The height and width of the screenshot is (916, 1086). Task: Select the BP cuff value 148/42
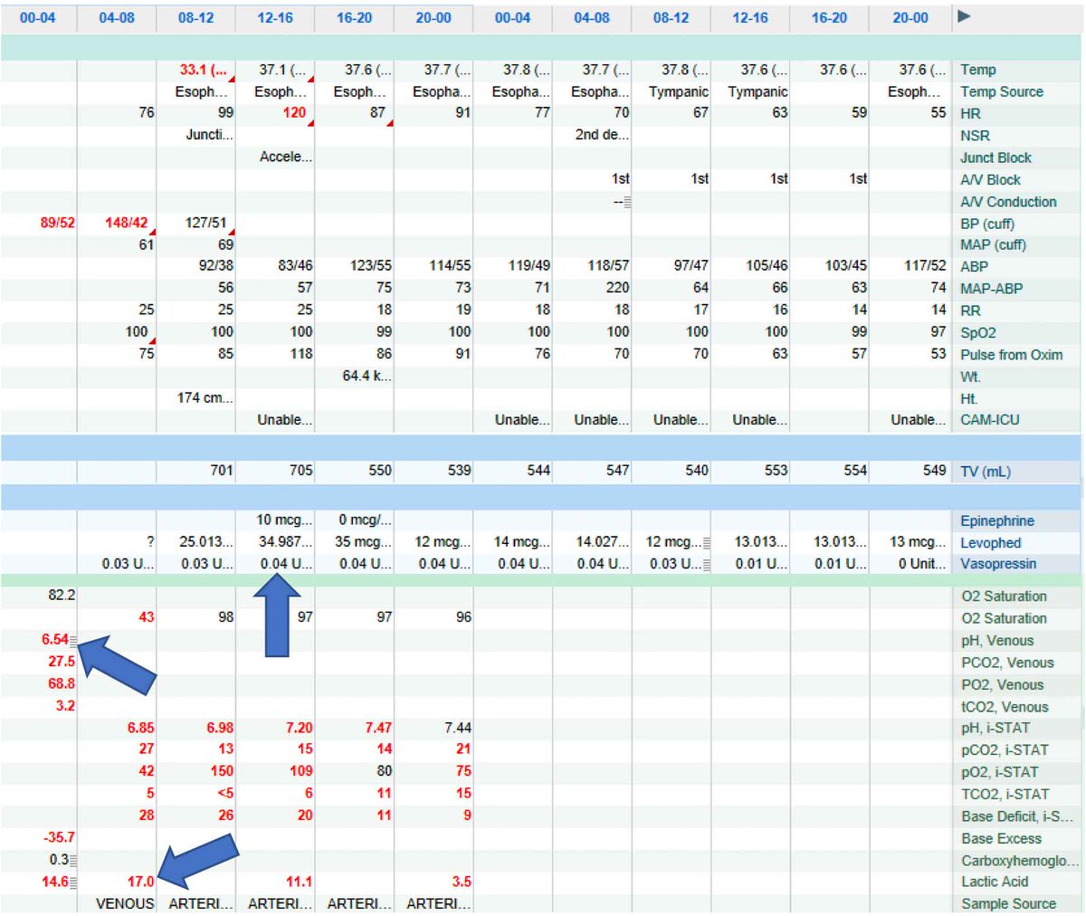[x=126, y=223]
